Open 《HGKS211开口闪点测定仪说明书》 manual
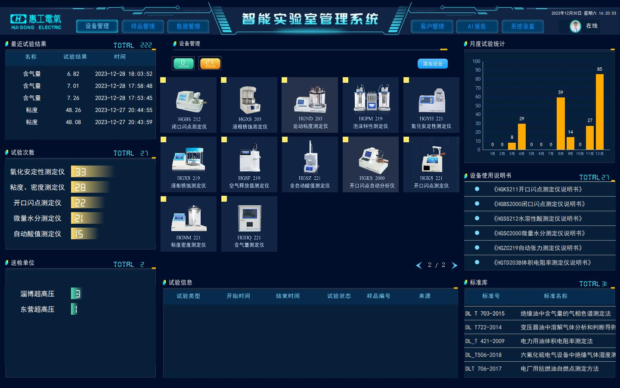This screenshot has width=620, height=388. click(538, 189)
